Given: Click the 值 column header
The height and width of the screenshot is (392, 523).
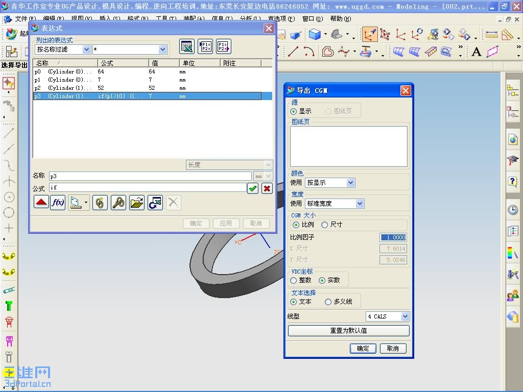Looking at the screenshot, I should coord(164,63).
